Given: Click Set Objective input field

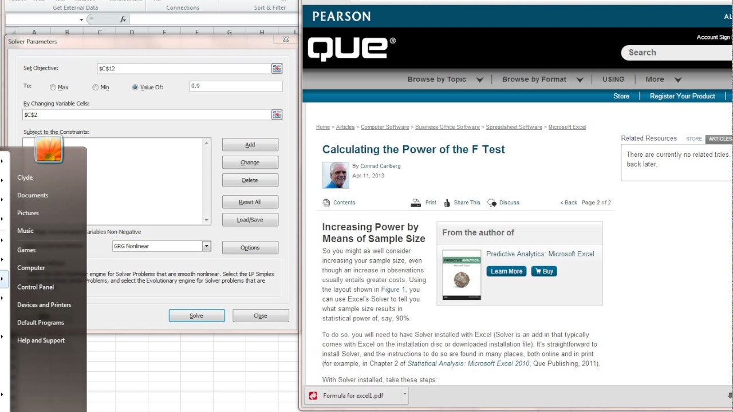Looking at the screenshot, I should click(x=184, y=69).
